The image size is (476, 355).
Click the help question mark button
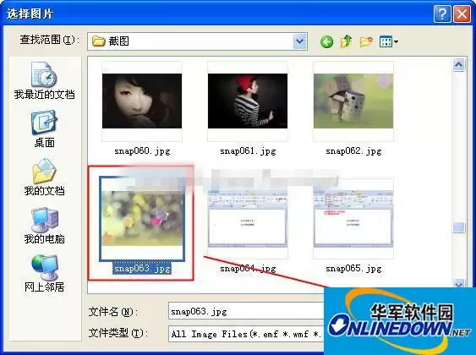pyautogui.click(x=442, y=14)
